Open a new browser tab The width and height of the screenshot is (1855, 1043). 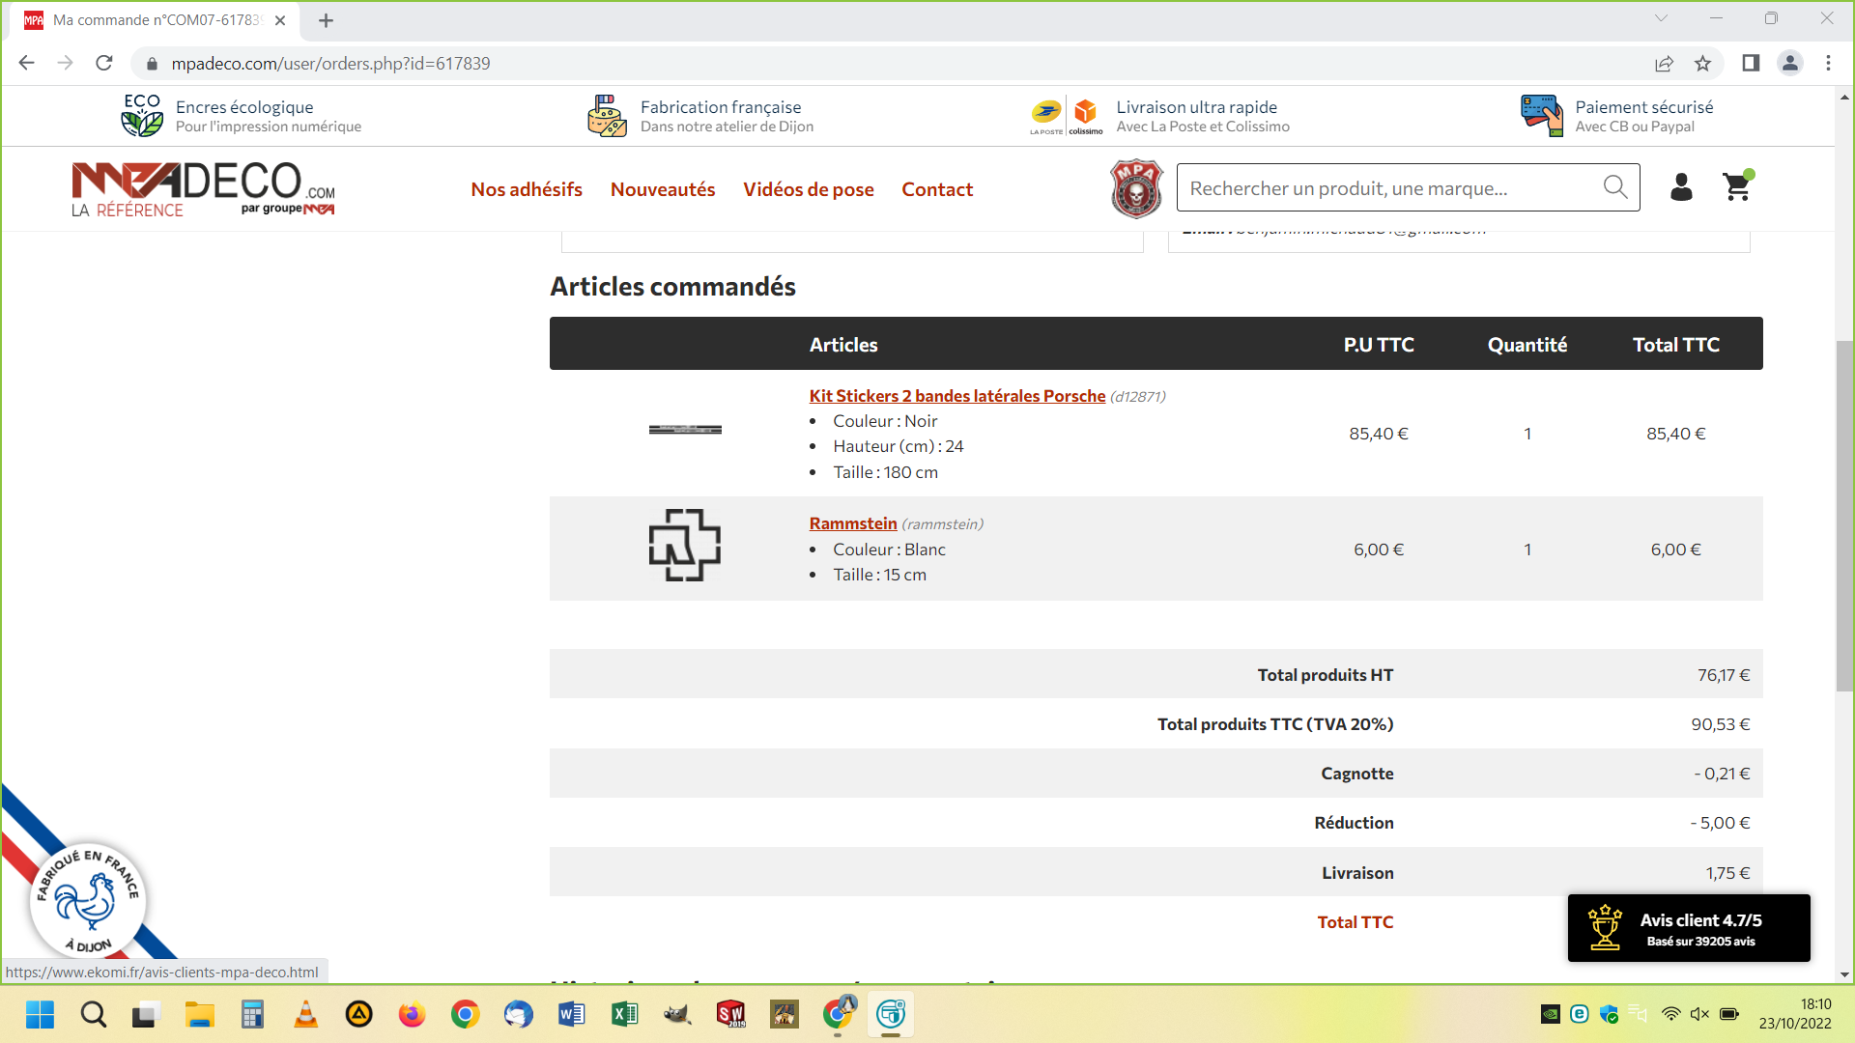click(326, 20)
